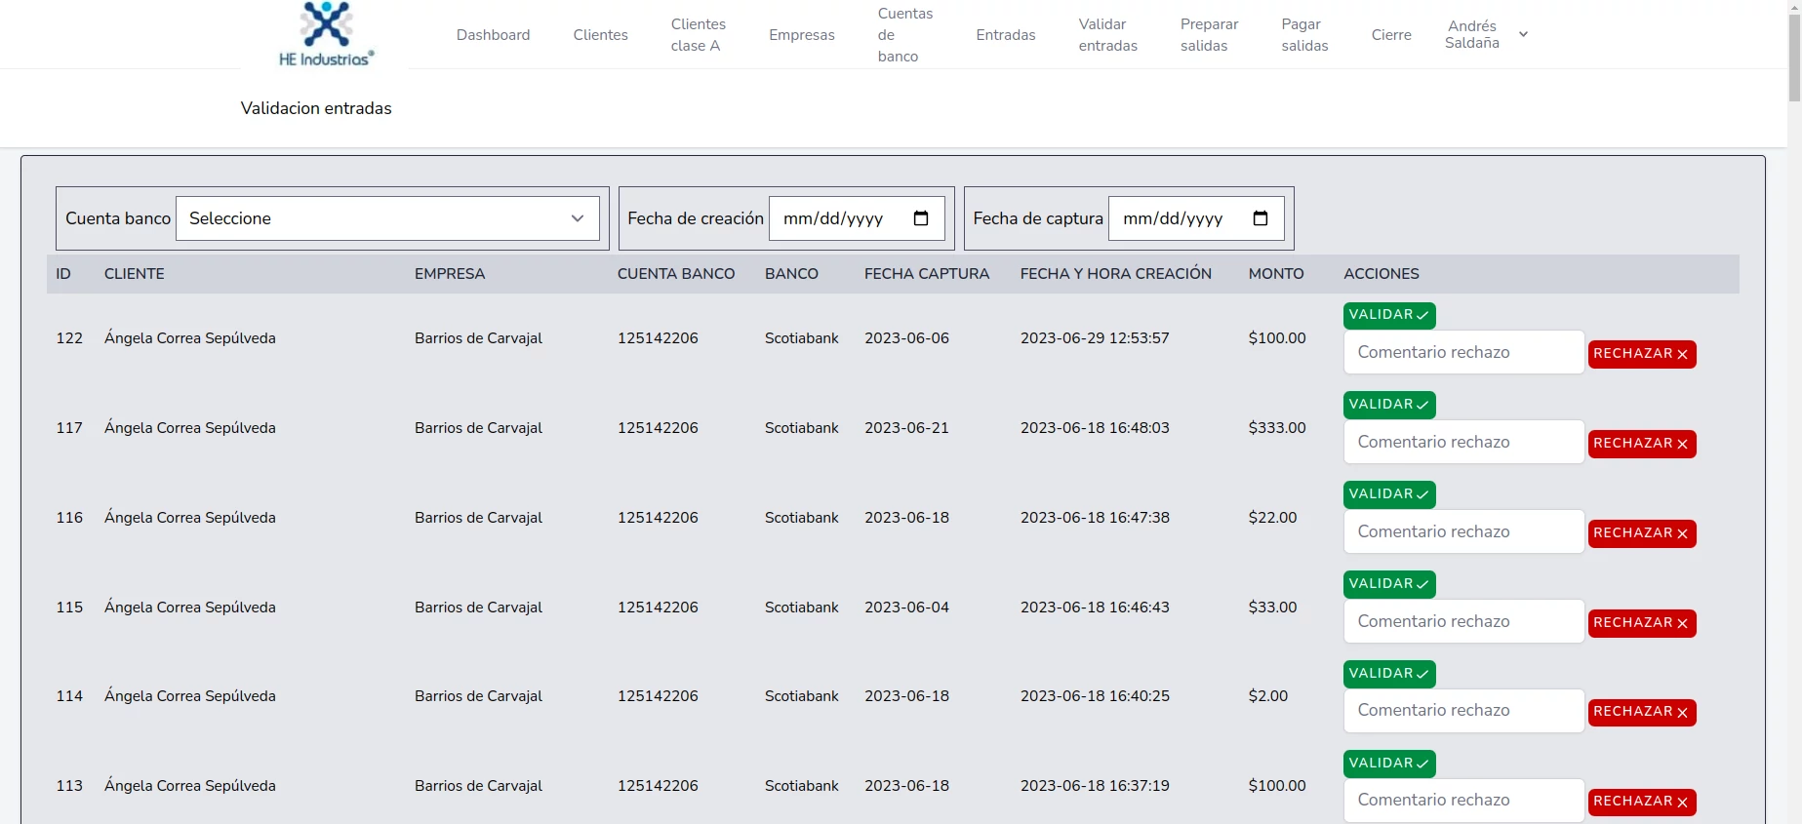Validate entry 116 for $22.00
The width and height of the screenshot is (1802, 824).
pos(1388,494)
